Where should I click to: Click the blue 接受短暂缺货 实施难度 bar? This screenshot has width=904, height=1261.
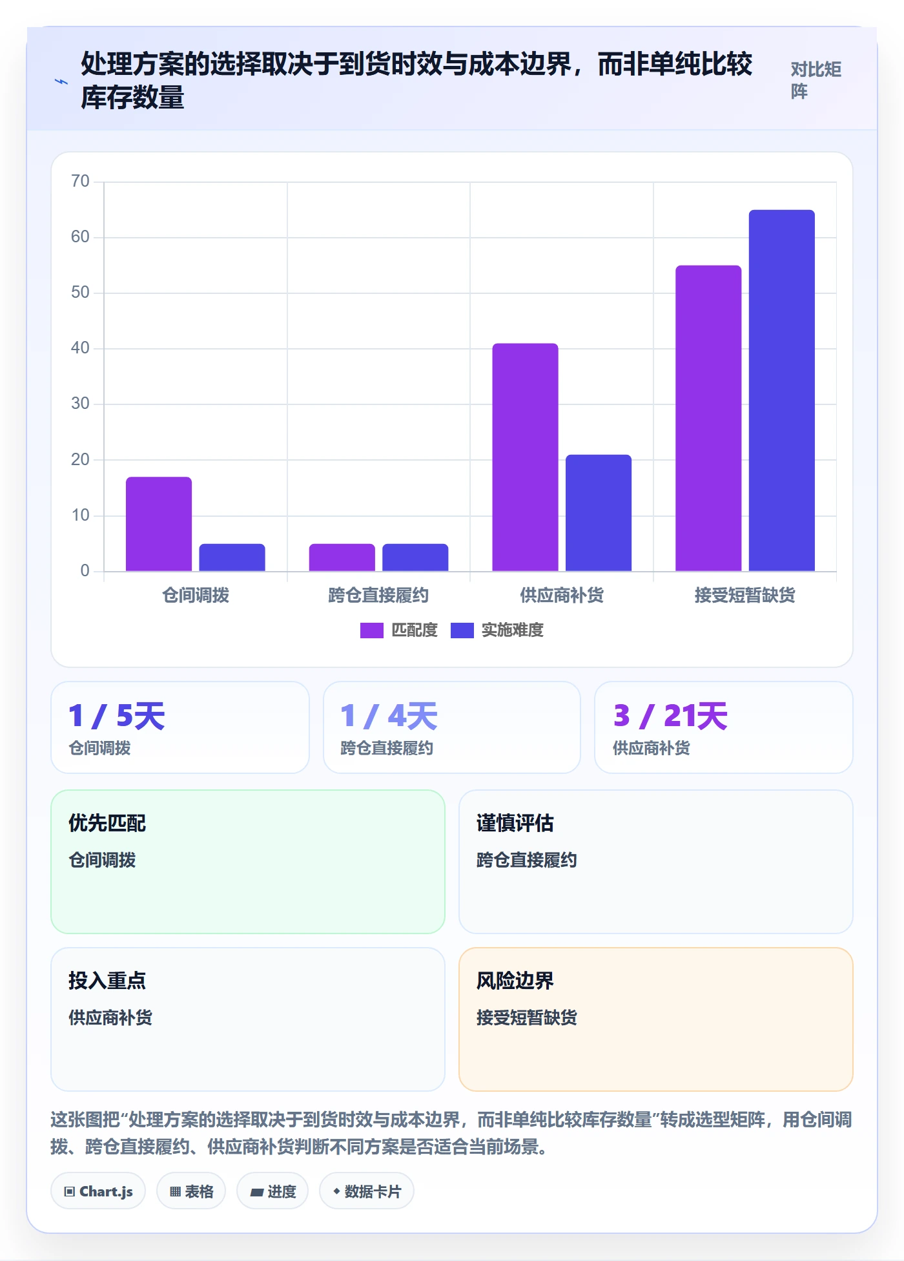click(x=782, y=390)
